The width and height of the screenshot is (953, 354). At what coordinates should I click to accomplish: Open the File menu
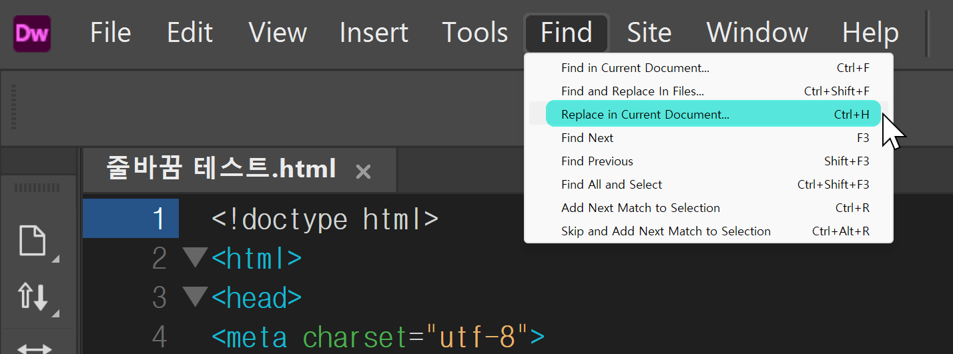click(x=110, y=33)
